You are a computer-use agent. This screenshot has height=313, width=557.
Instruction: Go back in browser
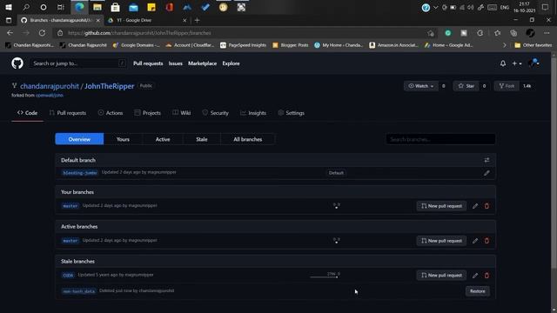tap(10, 33)
